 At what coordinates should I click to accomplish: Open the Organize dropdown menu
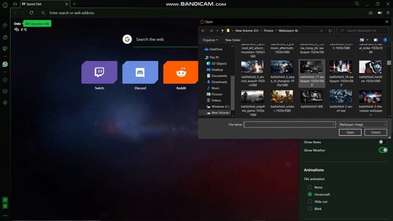coord(210,40)
